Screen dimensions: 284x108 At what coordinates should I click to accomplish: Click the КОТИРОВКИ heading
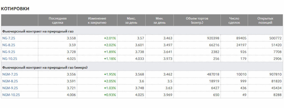pyautogui.click(x=15, y=9)
